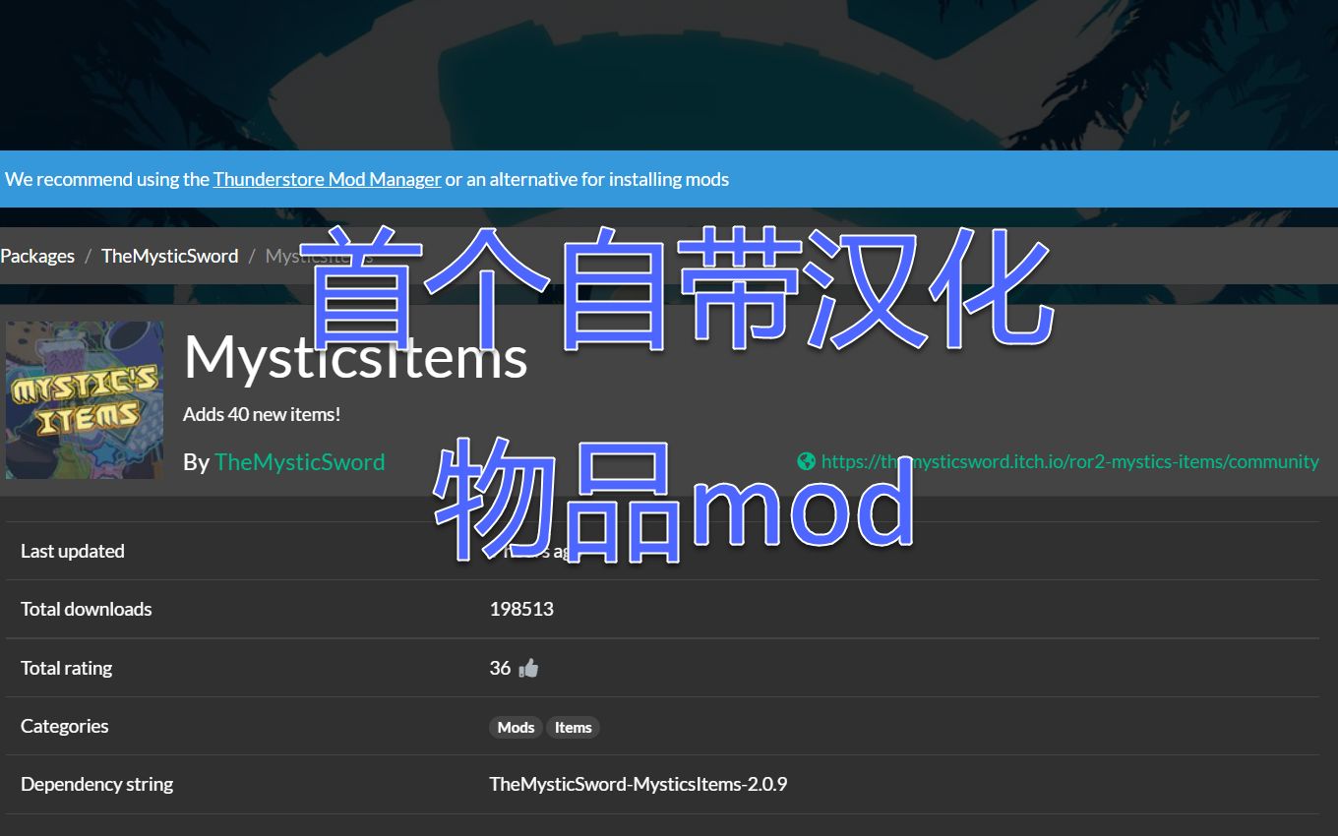Open the TheMysticSword breadcrumb link
This screenshot has width=1338, height=836.
click(169, 256)
